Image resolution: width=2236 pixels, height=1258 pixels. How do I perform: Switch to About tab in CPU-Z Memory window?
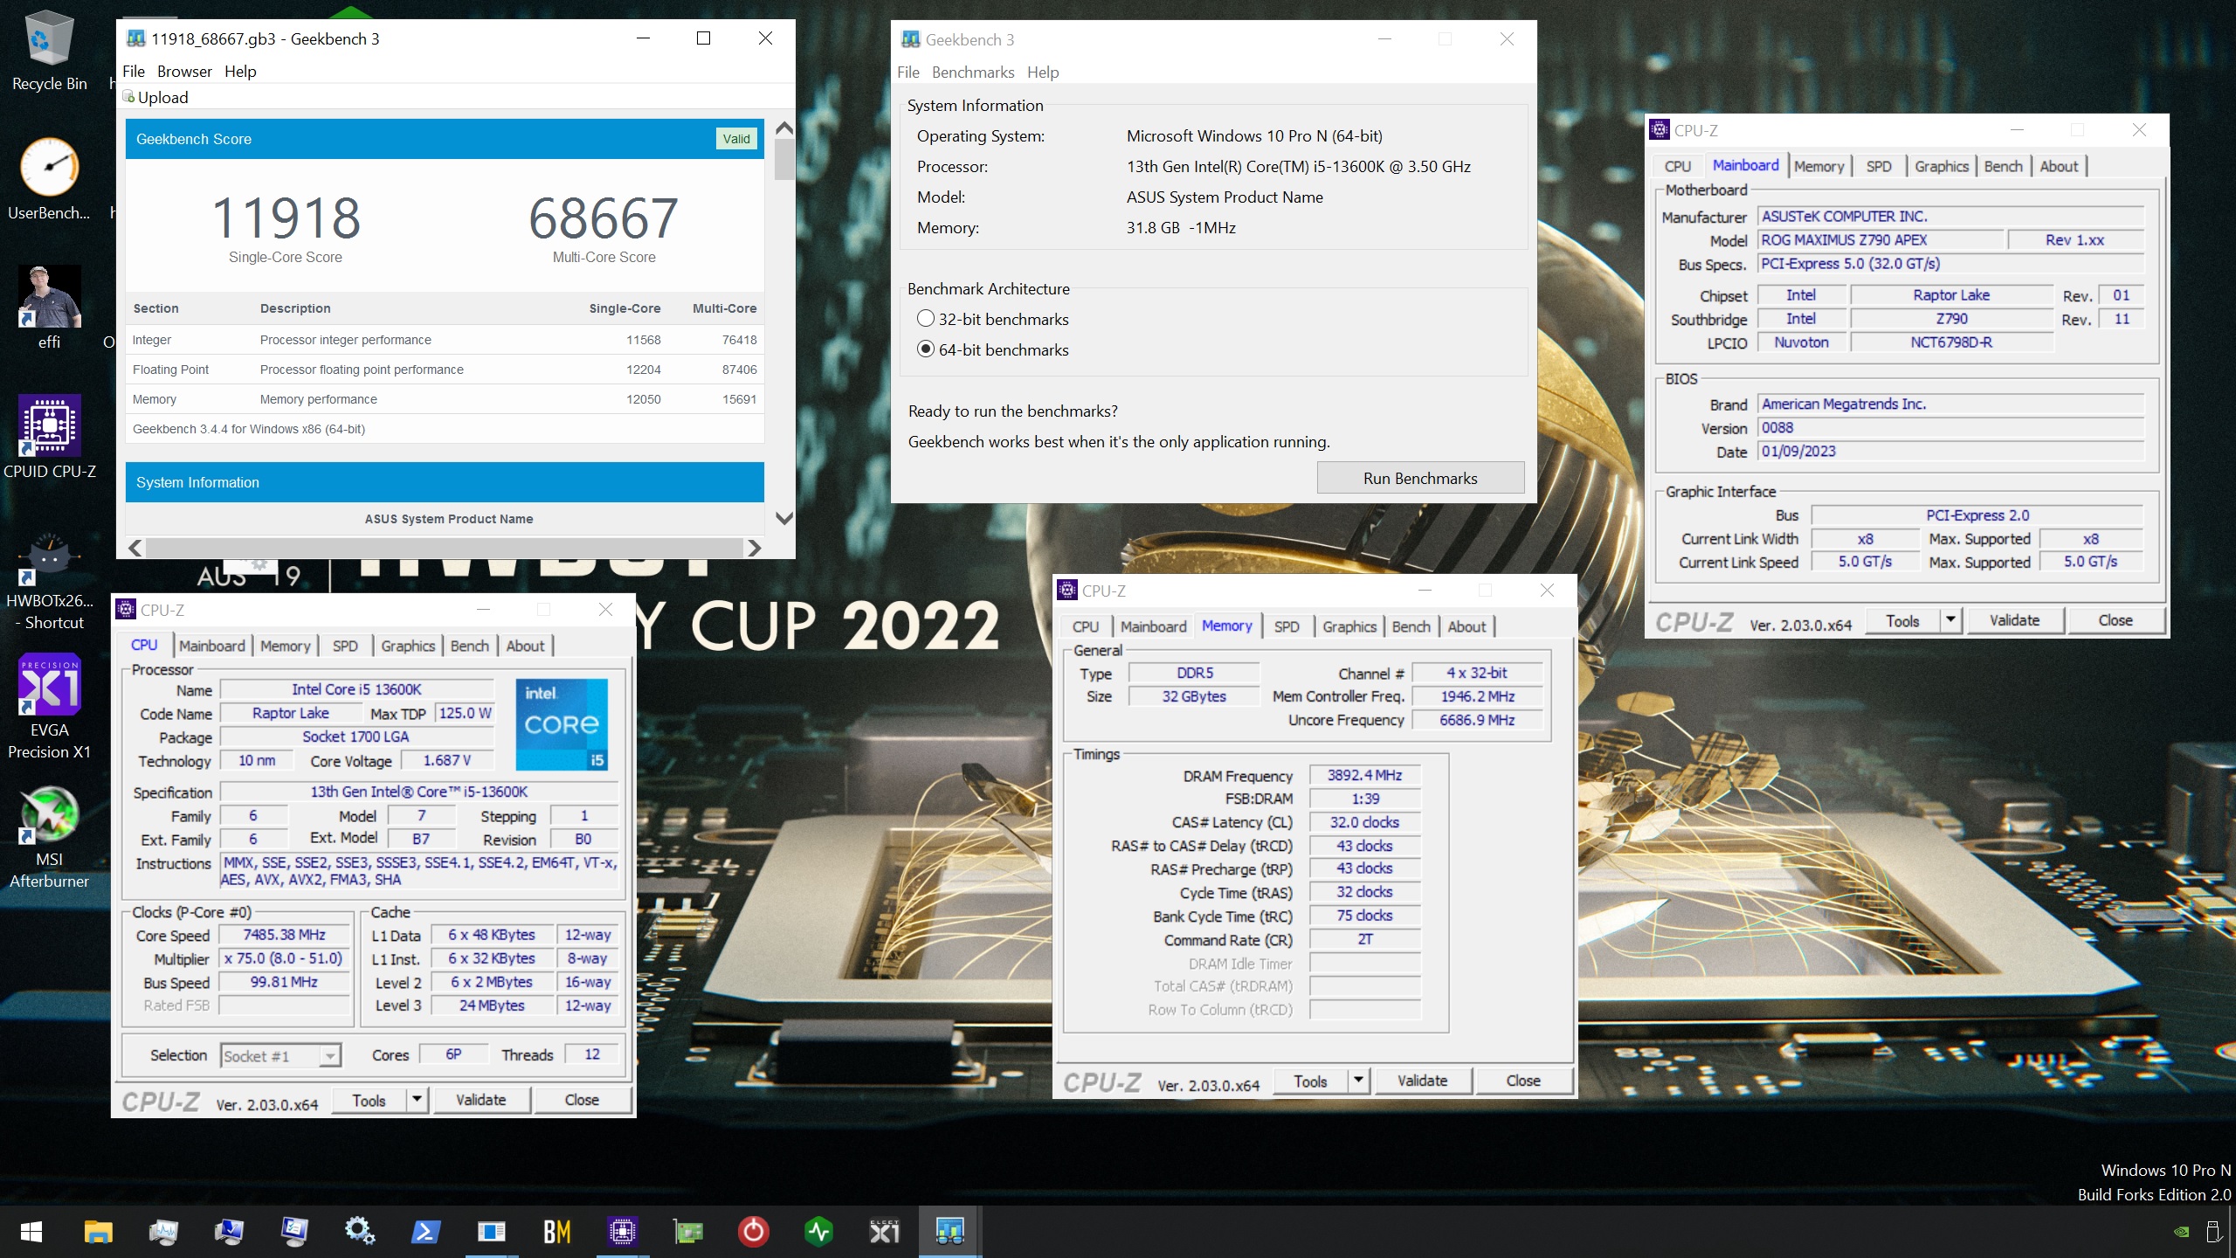coord(1467,626)
